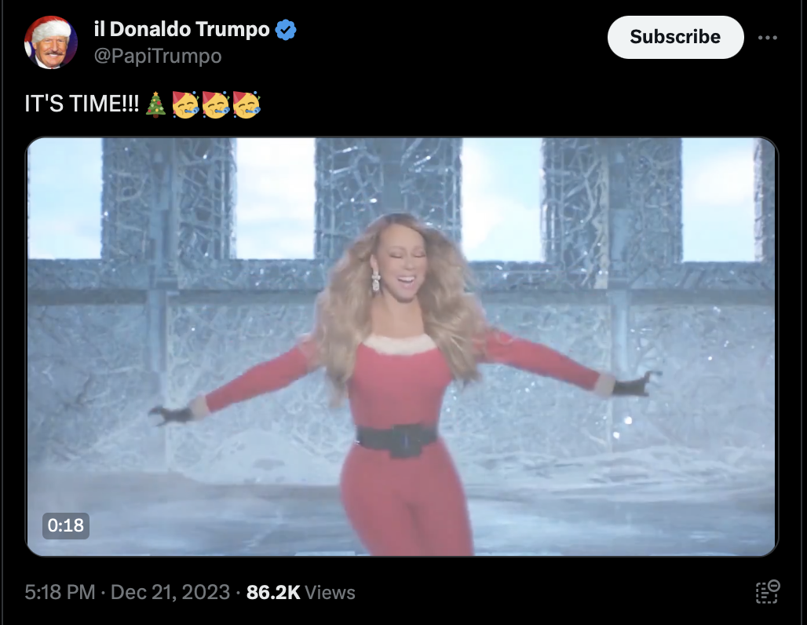
Task: View the 86.2K Views count
Action: pyautogui.click(x=301, y=592)
